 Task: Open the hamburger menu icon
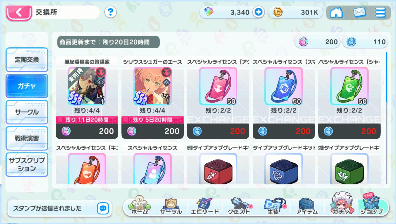tap(380, 13)
